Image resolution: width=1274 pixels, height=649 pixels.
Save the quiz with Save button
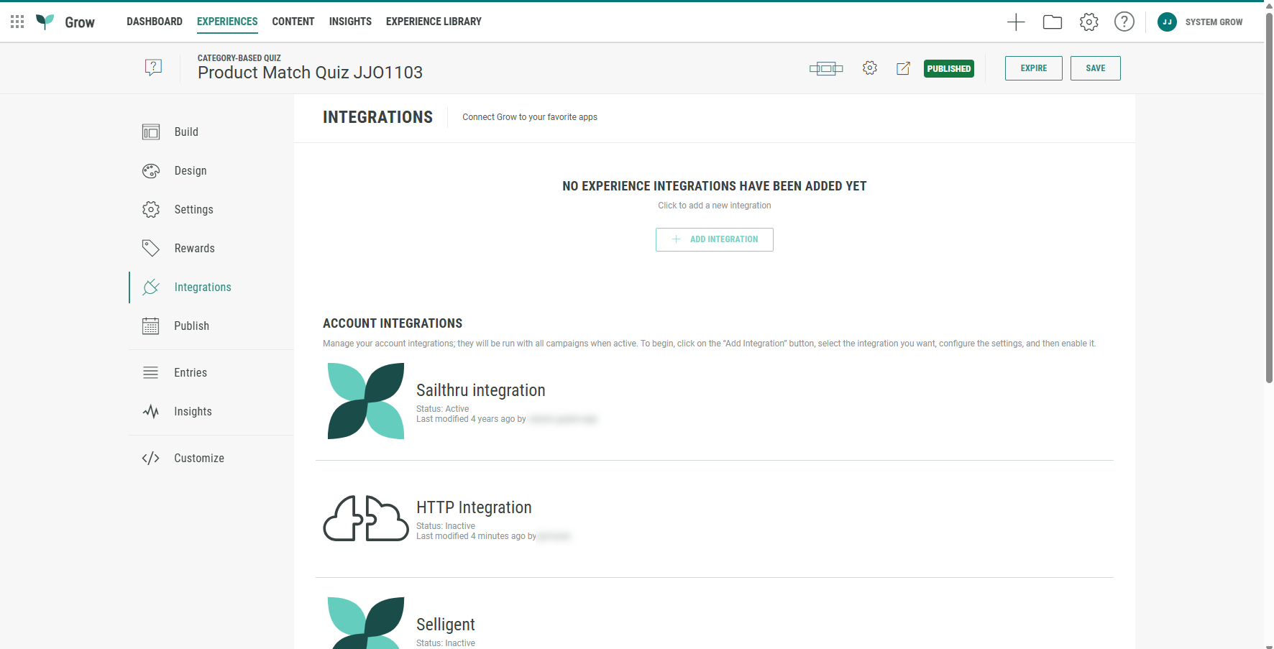[x=1095, y=68]
